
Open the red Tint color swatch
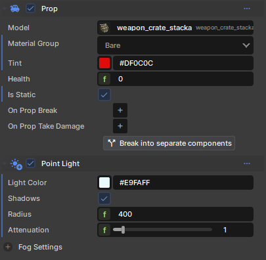pyautogui.click(x=104, y=63)
